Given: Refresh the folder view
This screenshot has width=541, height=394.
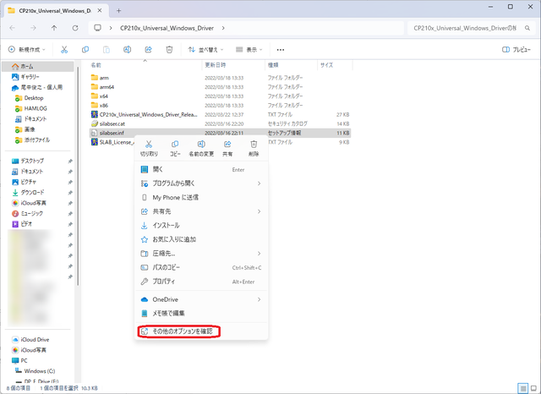Looking at the screenshot, I should tap(75, 28).
